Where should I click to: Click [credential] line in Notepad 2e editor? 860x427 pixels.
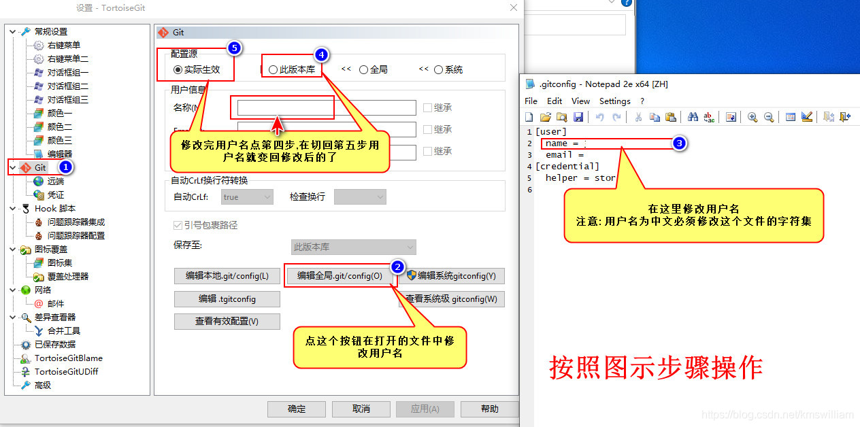567,166
